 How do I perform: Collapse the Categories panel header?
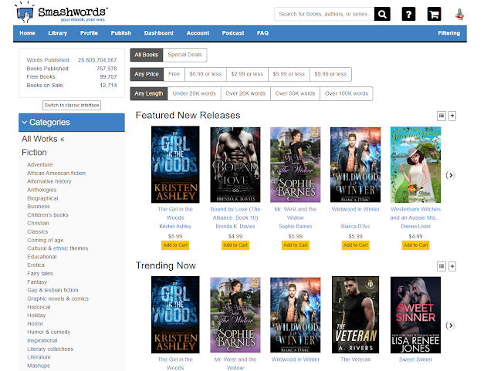(x=72, y=122)
